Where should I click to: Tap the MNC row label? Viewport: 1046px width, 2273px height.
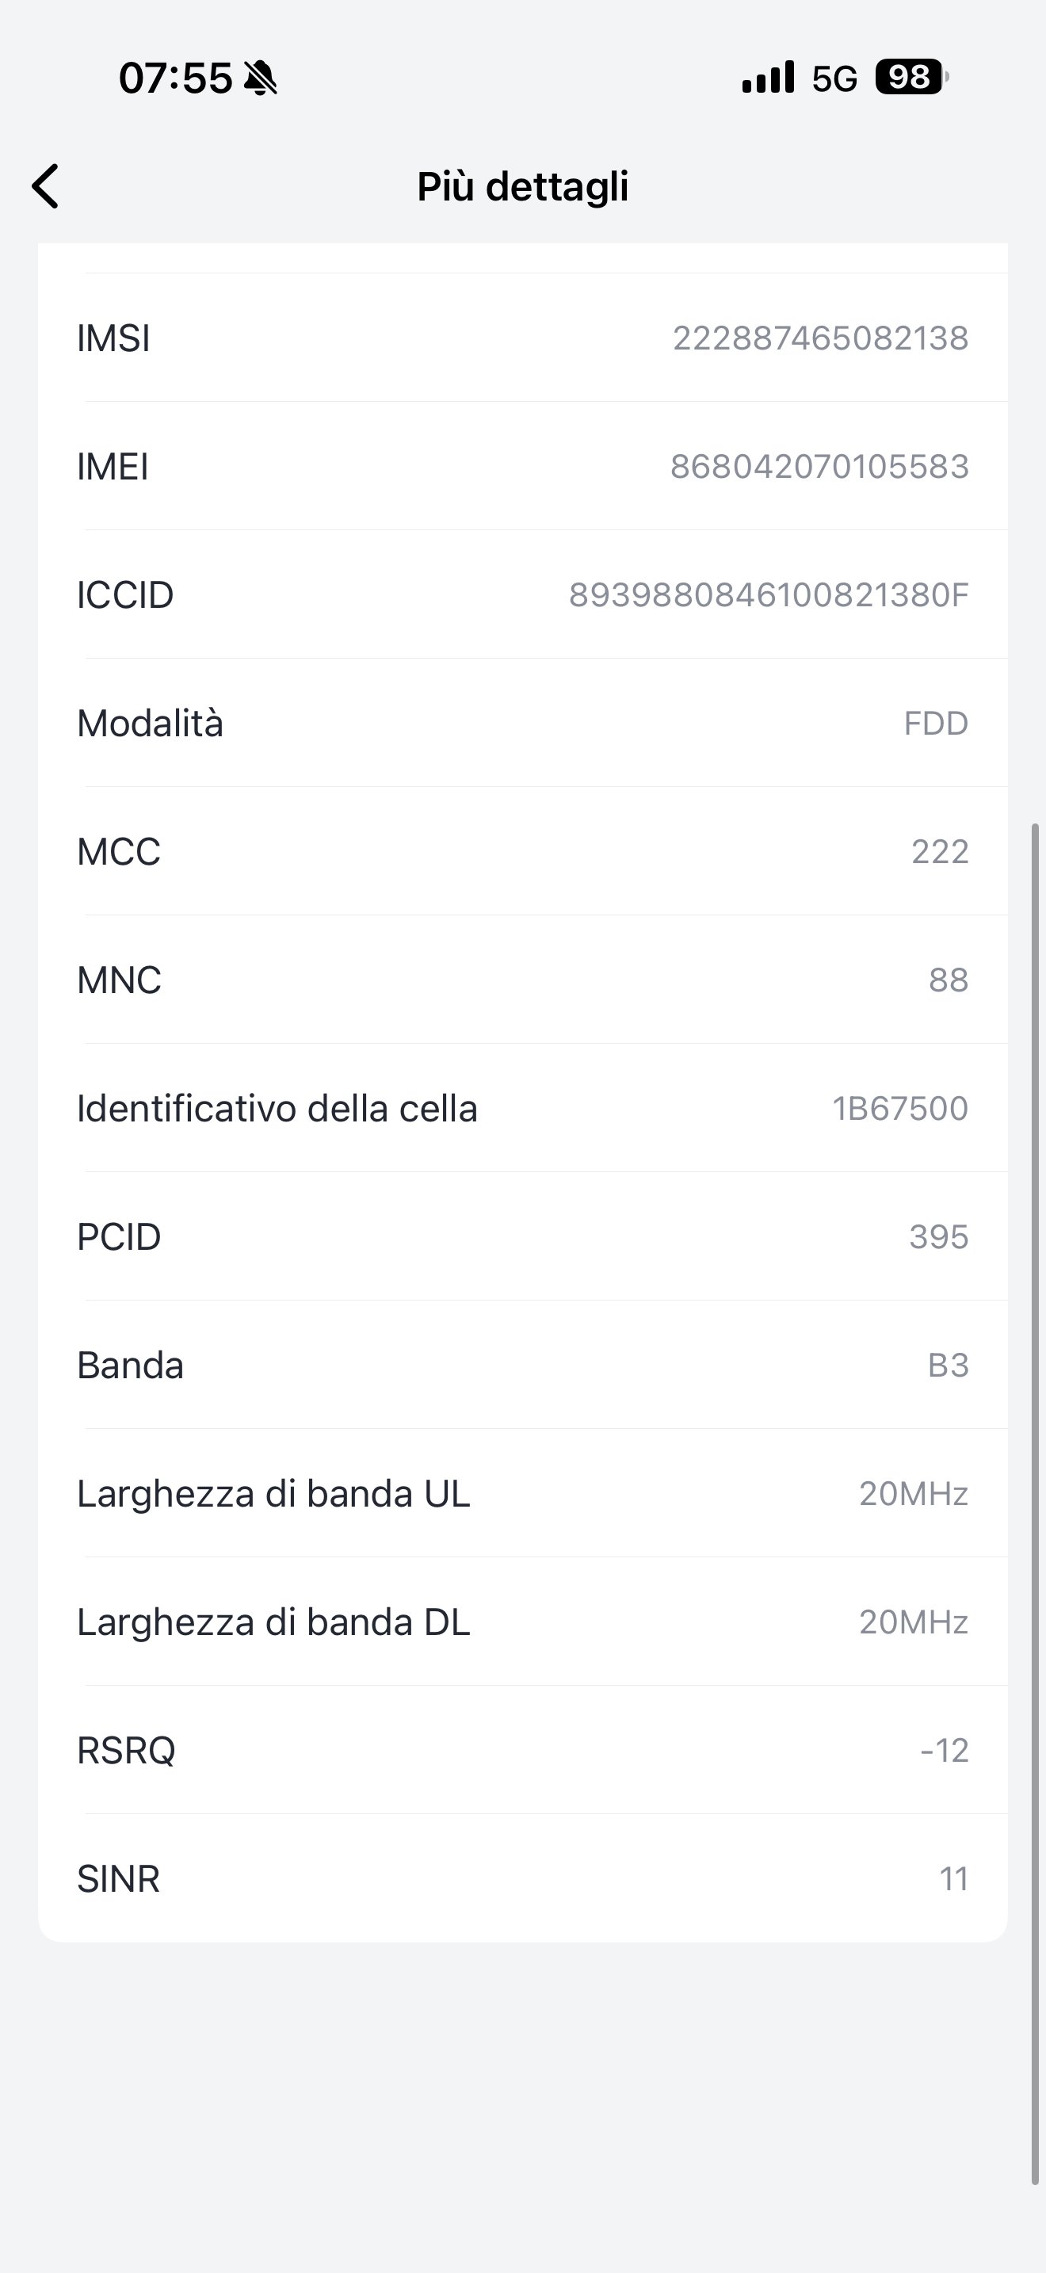click(x=119, y=980)
